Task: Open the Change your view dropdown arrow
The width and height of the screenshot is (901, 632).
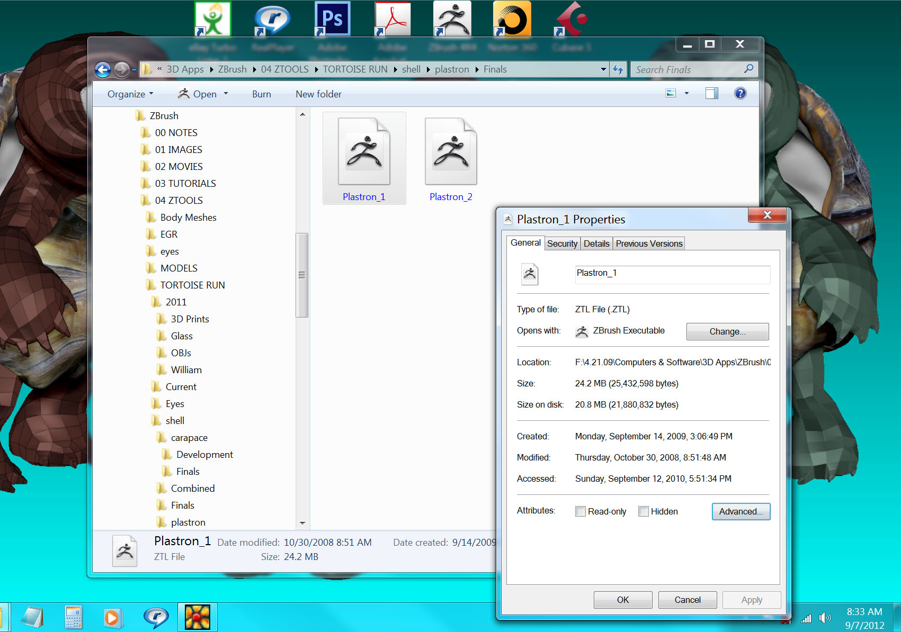Action: pos(686,93)
